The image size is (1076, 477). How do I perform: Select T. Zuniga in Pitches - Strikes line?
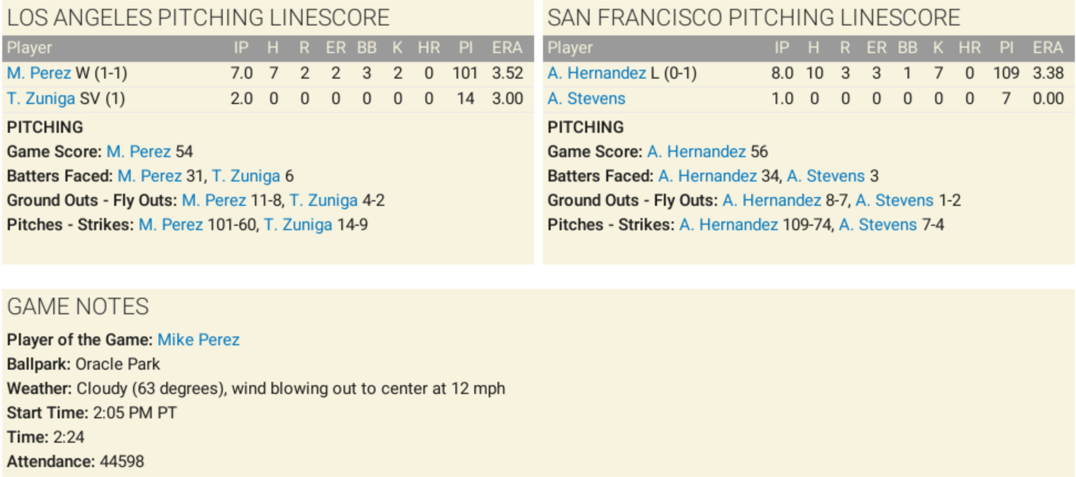click(x=298, y=225)
